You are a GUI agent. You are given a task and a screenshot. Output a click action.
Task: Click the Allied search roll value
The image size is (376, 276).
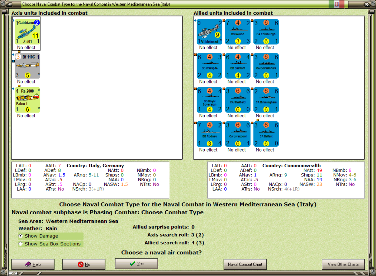(198, 243)
